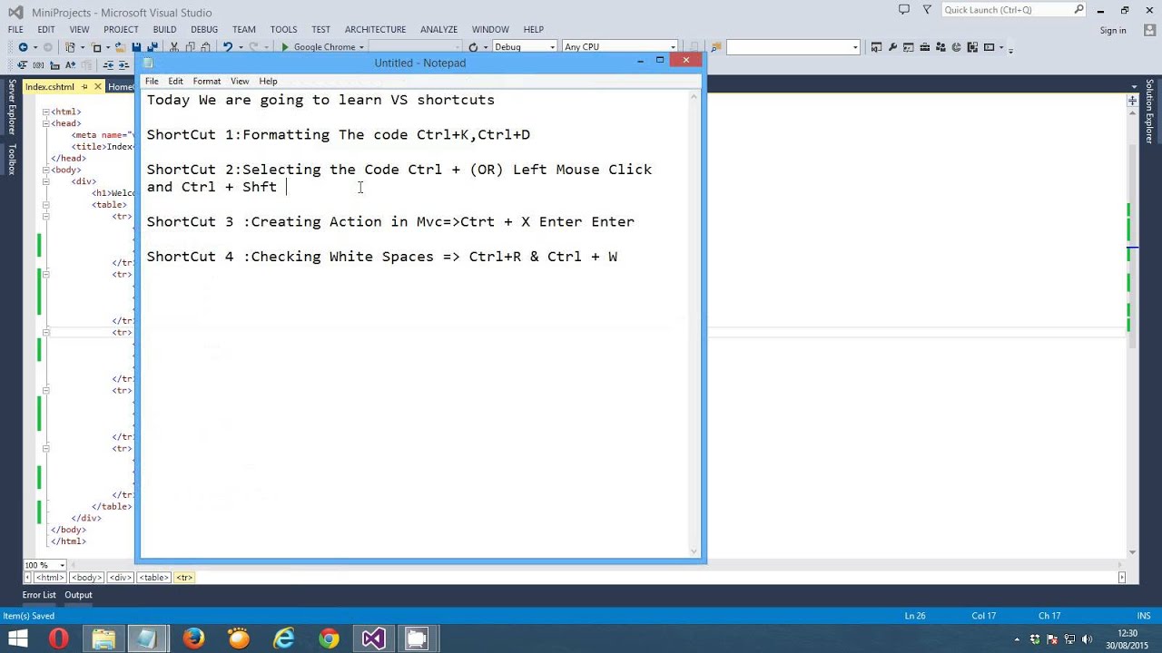The width and height of the screenshot is (1162, 653).
Task: Open the Solution Explorer side panel
Action: coord(1149,112)
